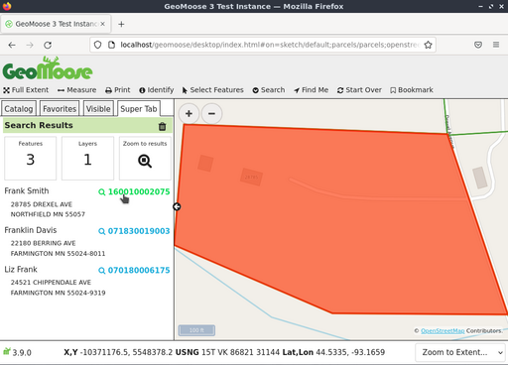Click the Zoom to results magnifier icon
This screenshot has height=365, width=508.
point(145,161)
